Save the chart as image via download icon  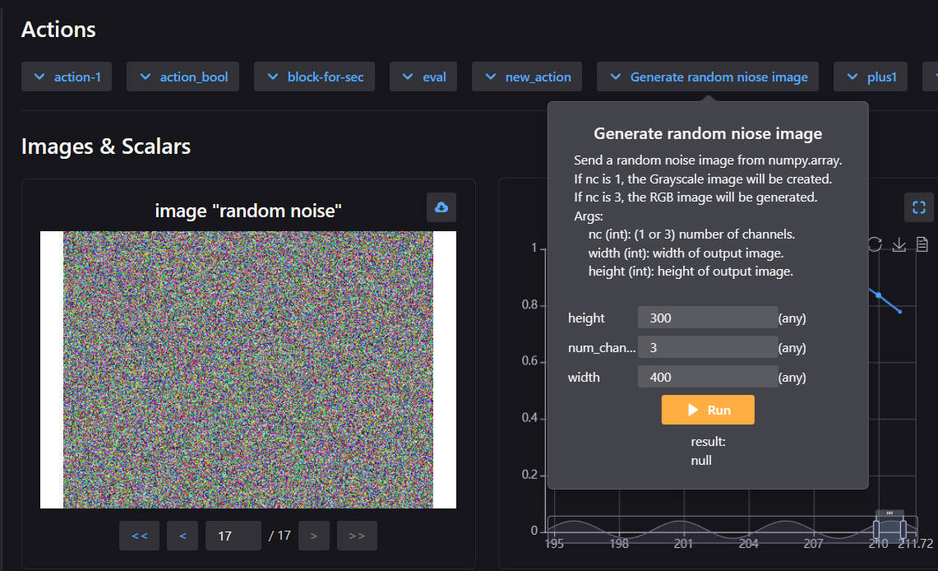point(899,245)
